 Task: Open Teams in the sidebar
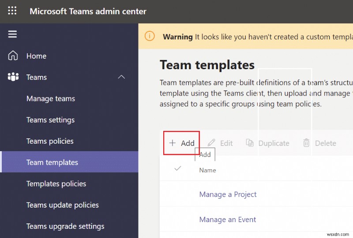37,77
